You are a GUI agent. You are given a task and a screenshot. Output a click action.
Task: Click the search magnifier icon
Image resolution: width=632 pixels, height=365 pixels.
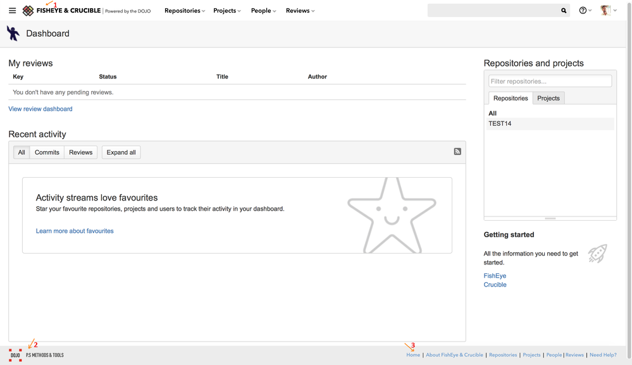pyautogui.click(x=564, y=11)
